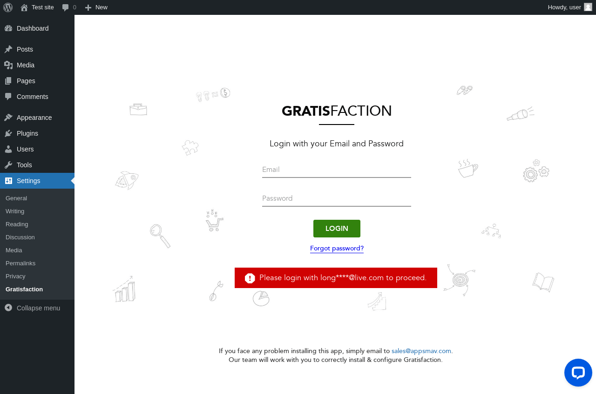Click the Users person icon
The image size is (596, 394).
8,149
